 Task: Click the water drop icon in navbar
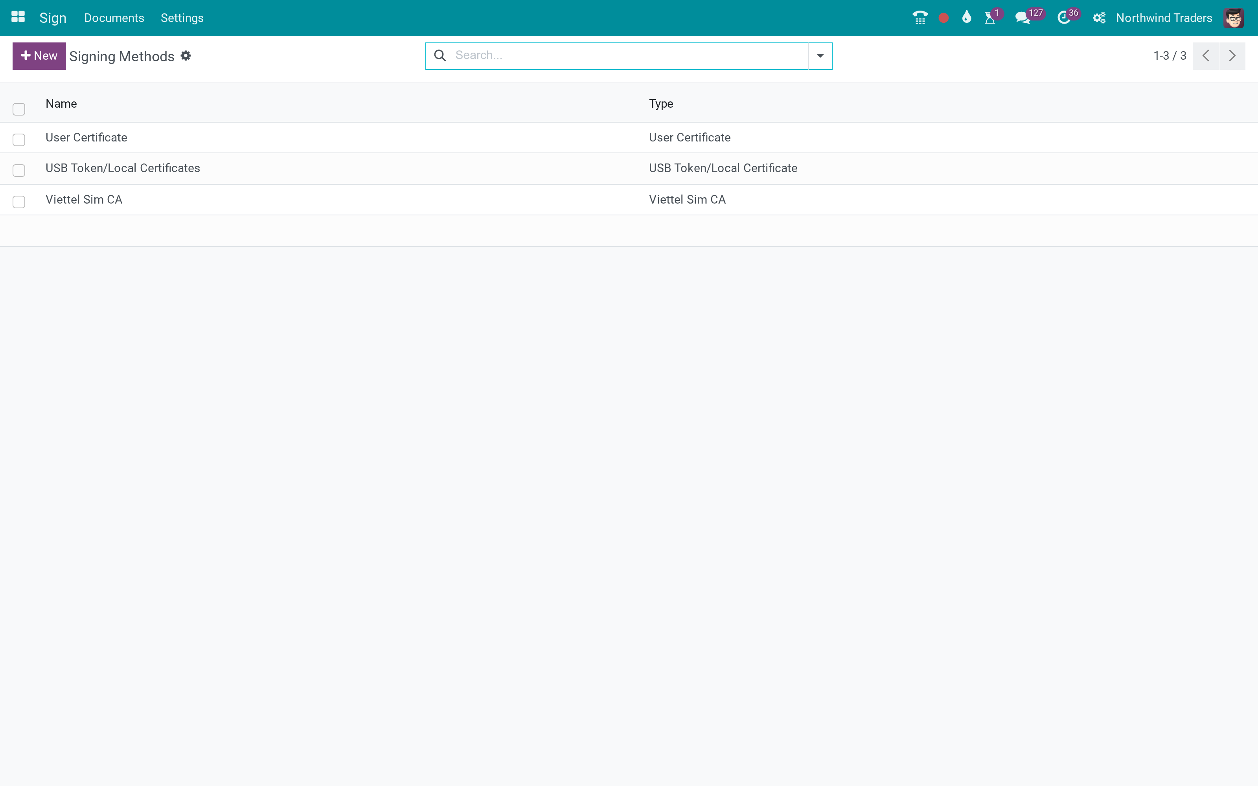(x=966, y=17)
